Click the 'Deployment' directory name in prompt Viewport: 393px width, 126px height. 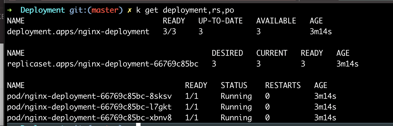click(x=43, y=10)
